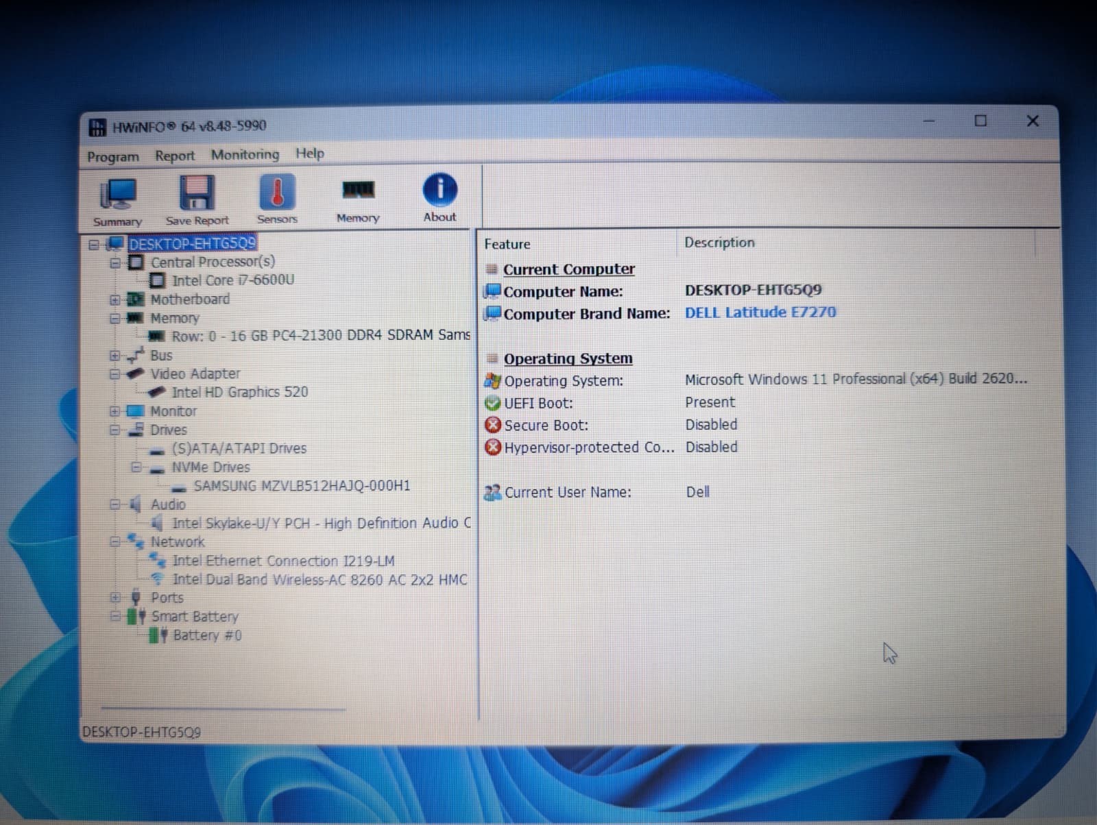Collapse the Memory node
The height and width of the screenshot is (825, 1097).
click(115, 319)
